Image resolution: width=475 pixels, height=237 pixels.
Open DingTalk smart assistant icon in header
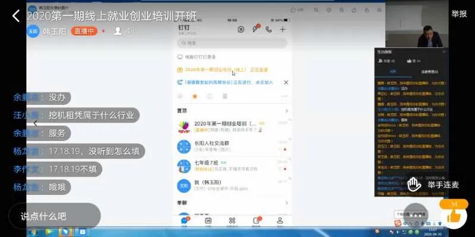coord(241,29)
